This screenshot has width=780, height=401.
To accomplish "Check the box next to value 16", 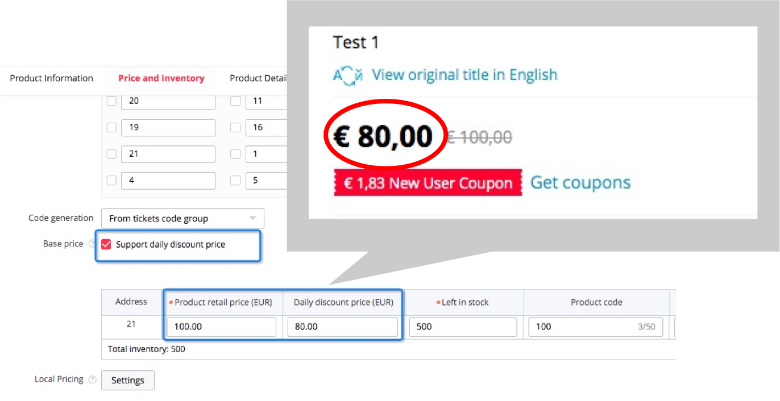I will [x=235, y=127].
